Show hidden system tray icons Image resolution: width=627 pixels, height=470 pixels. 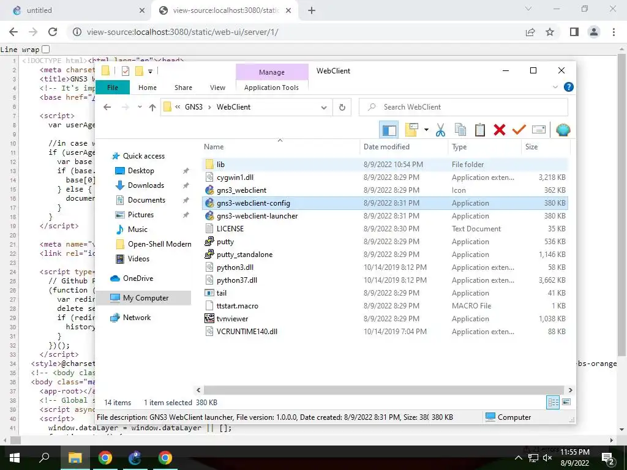click(x=518, y=458)
